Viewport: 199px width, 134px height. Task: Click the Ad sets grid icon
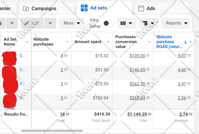[x=84, y=8]
